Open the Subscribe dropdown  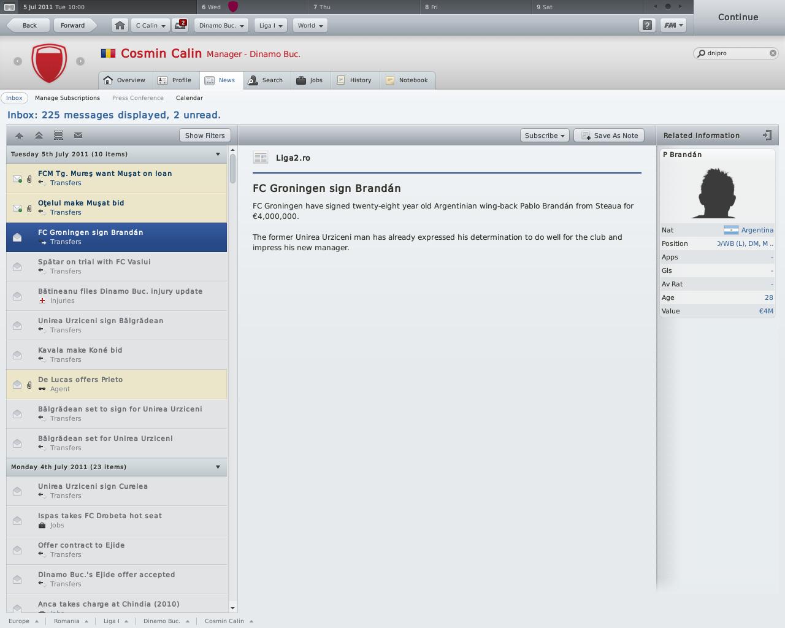(545, 136)
